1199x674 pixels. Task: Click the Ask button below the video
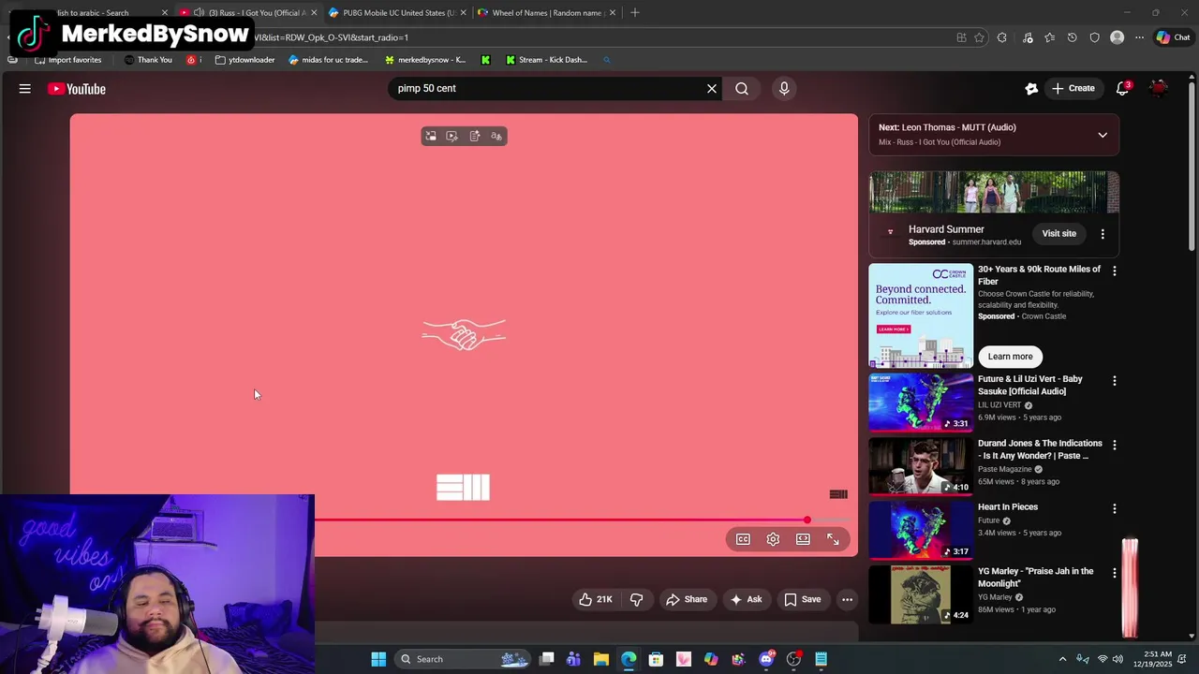point(747,599)
